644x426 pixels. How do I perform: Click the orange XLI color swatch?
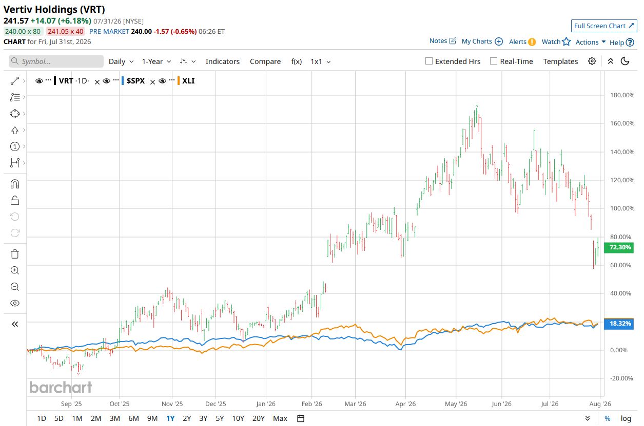[x=178, y=81]
